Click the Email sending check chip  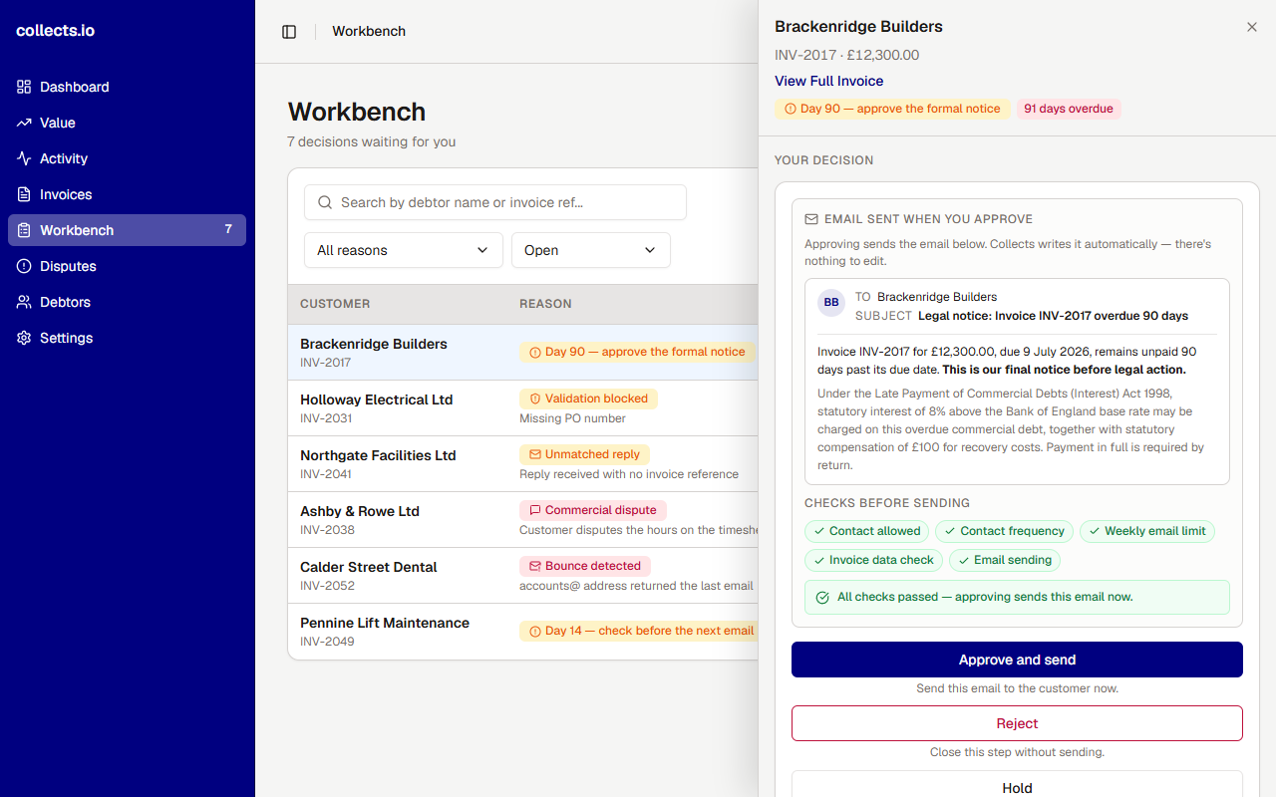(x=1005, y=560)
